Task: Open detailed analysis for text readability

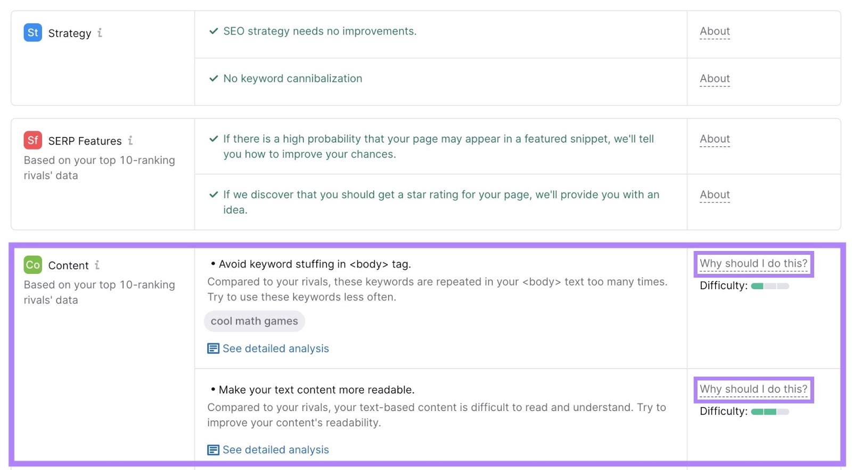Action: (x=276, y=449)
